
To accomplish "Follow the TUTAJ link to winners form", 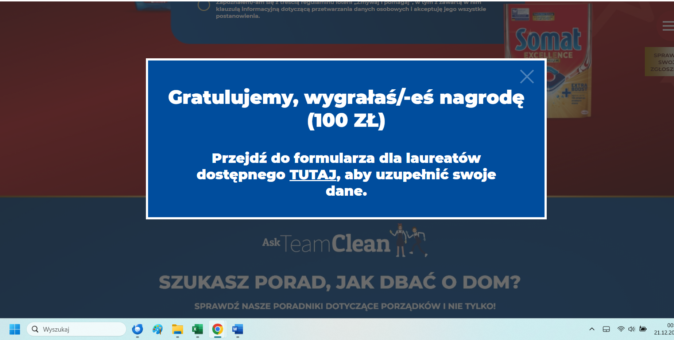I will [x=313, y=175].
